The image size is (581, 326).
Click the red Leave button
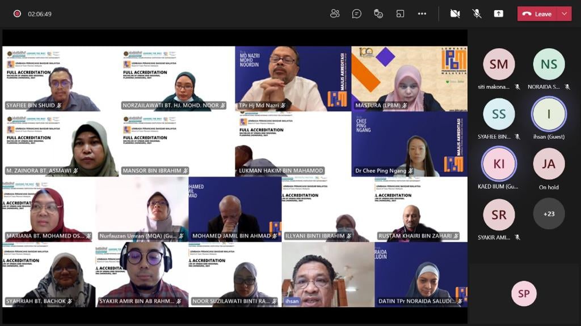coord(537,14)
